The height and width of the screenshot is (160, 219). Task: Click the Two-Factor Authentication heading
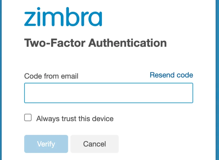pyautogui.click(x=95, y=43)
